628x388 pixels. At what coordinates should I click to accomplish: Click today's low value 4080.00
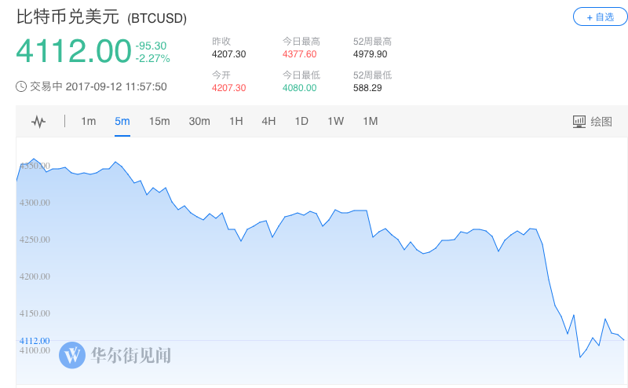click(x=299, y=88)
